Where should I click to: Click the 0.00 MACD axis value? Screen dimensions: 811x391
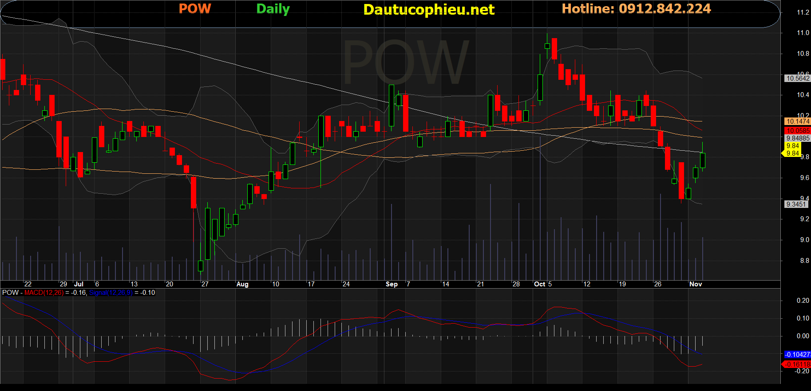(x=803, y=336)
